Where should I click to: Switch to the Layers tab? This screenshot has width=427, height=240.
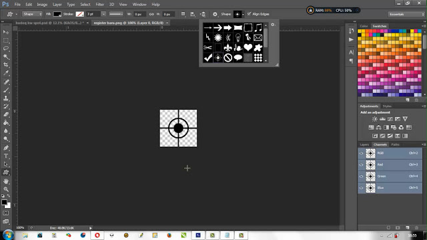point(364,145)
